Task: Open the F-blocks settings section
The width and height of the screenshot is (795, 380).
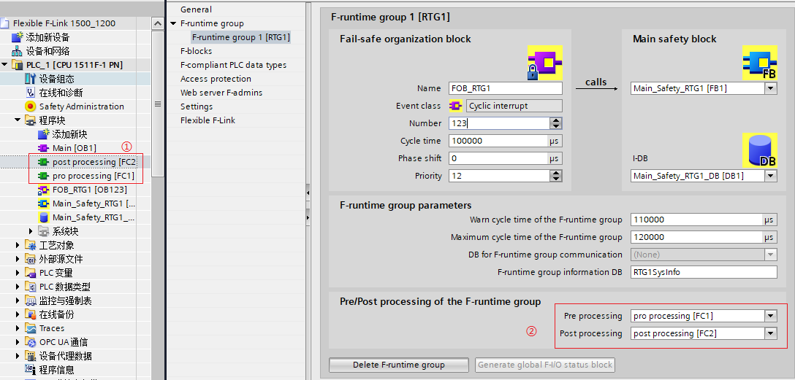Action: [x=196, y=51]
